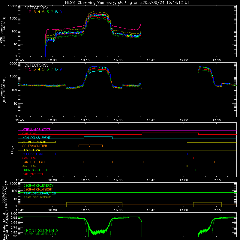
Task: Click the NON_SOLAR_EVENT flag label
Action: [x=36, y=138]
